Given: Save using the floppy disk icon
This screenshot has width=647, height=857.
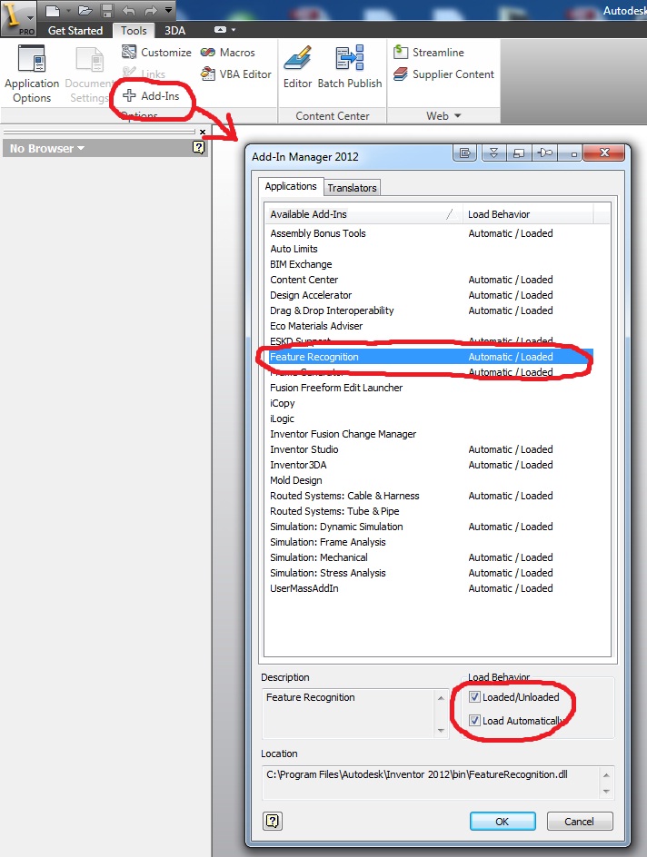Looking at the screenshot, I should point(107,10).
